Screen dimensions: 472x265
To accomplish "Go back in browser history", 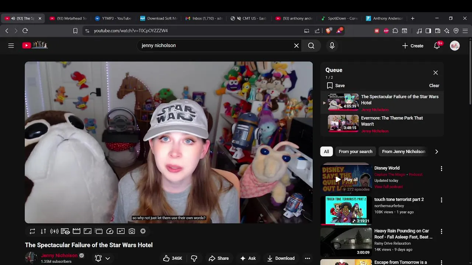I will [x=7, y=31].
